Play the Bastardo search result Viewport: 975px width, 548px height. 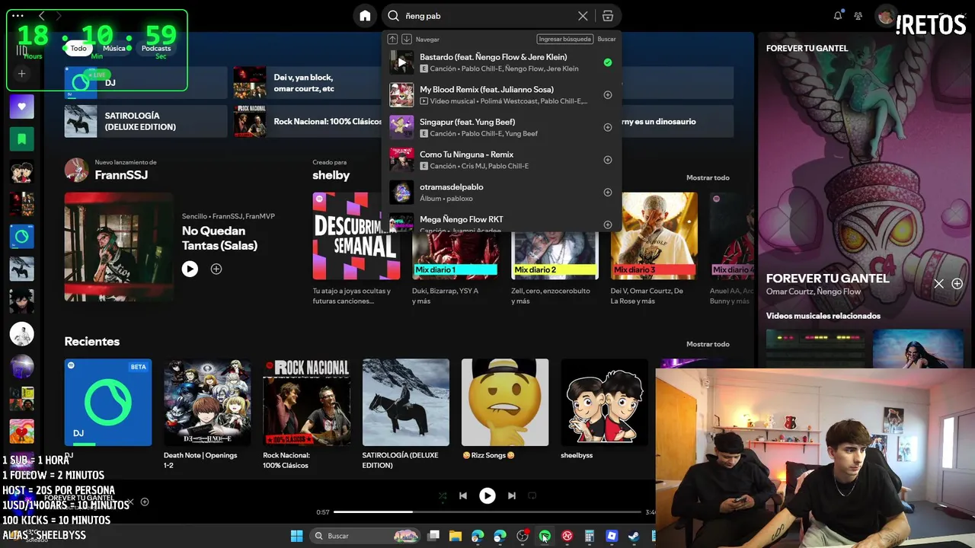coord(401,62)
